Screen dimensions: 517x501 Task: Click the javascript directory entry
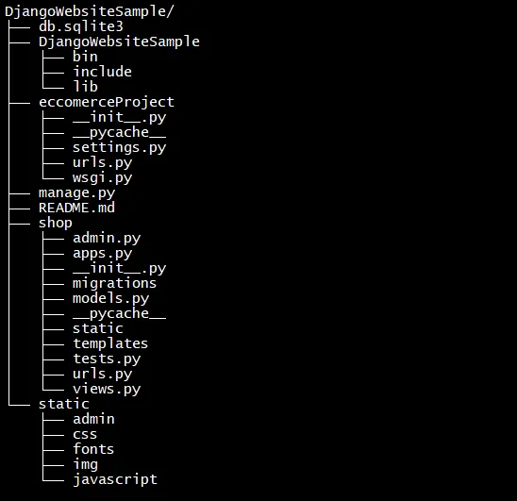pyautogui.click(x=115, y=480)
